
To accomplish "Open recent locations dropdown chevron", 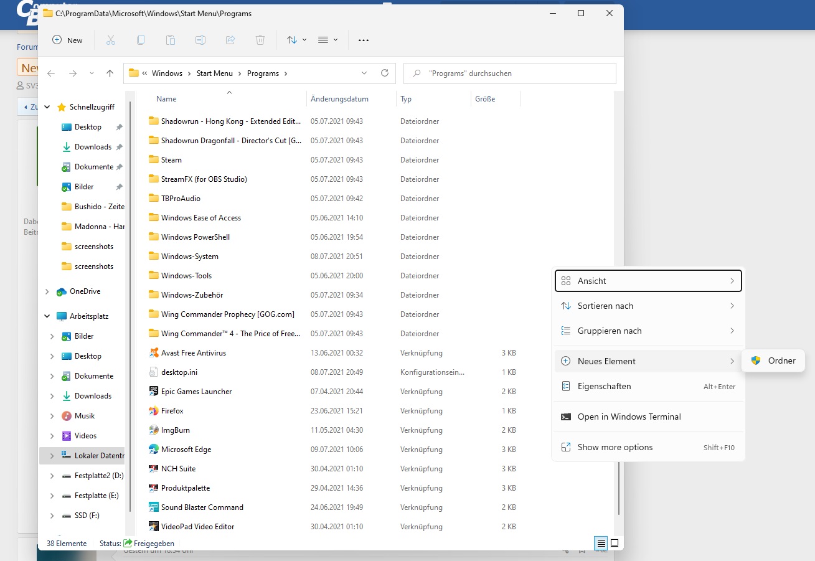I will point(92,73).
